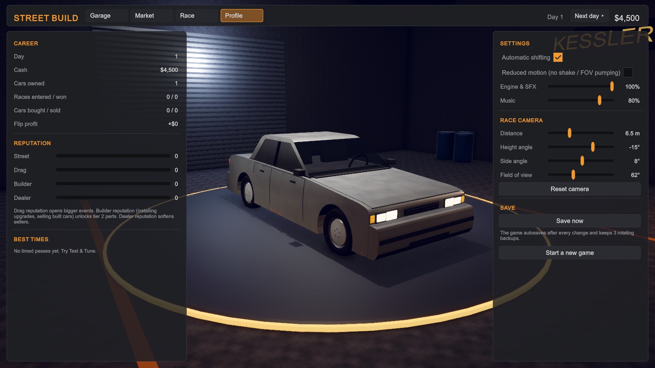Open the Race tab

(x=197, y=16)
